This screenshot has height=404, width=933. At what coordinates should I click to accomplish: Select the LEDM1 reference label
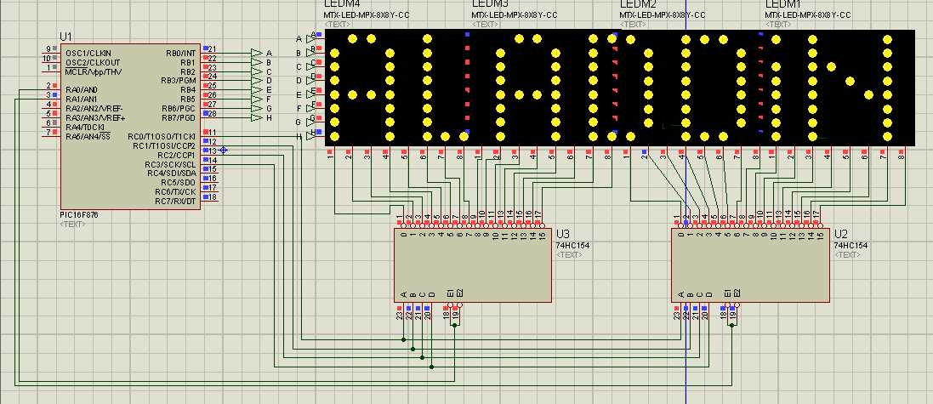click(x=782, y=3)
